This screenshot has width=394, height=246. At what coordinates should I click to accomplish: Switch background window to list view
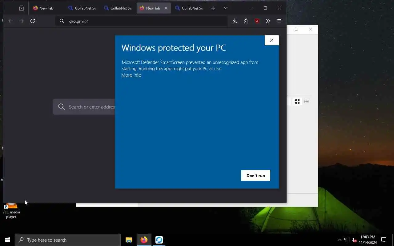point(307,101)
